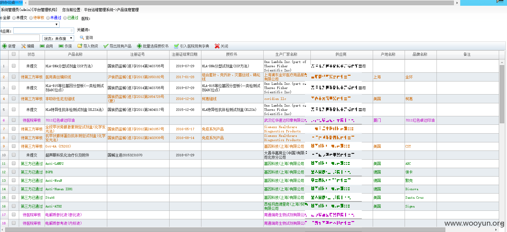Click the 批量选择授权书 plus icon
The image size is (507, 232).
click(x=139, y=46)
